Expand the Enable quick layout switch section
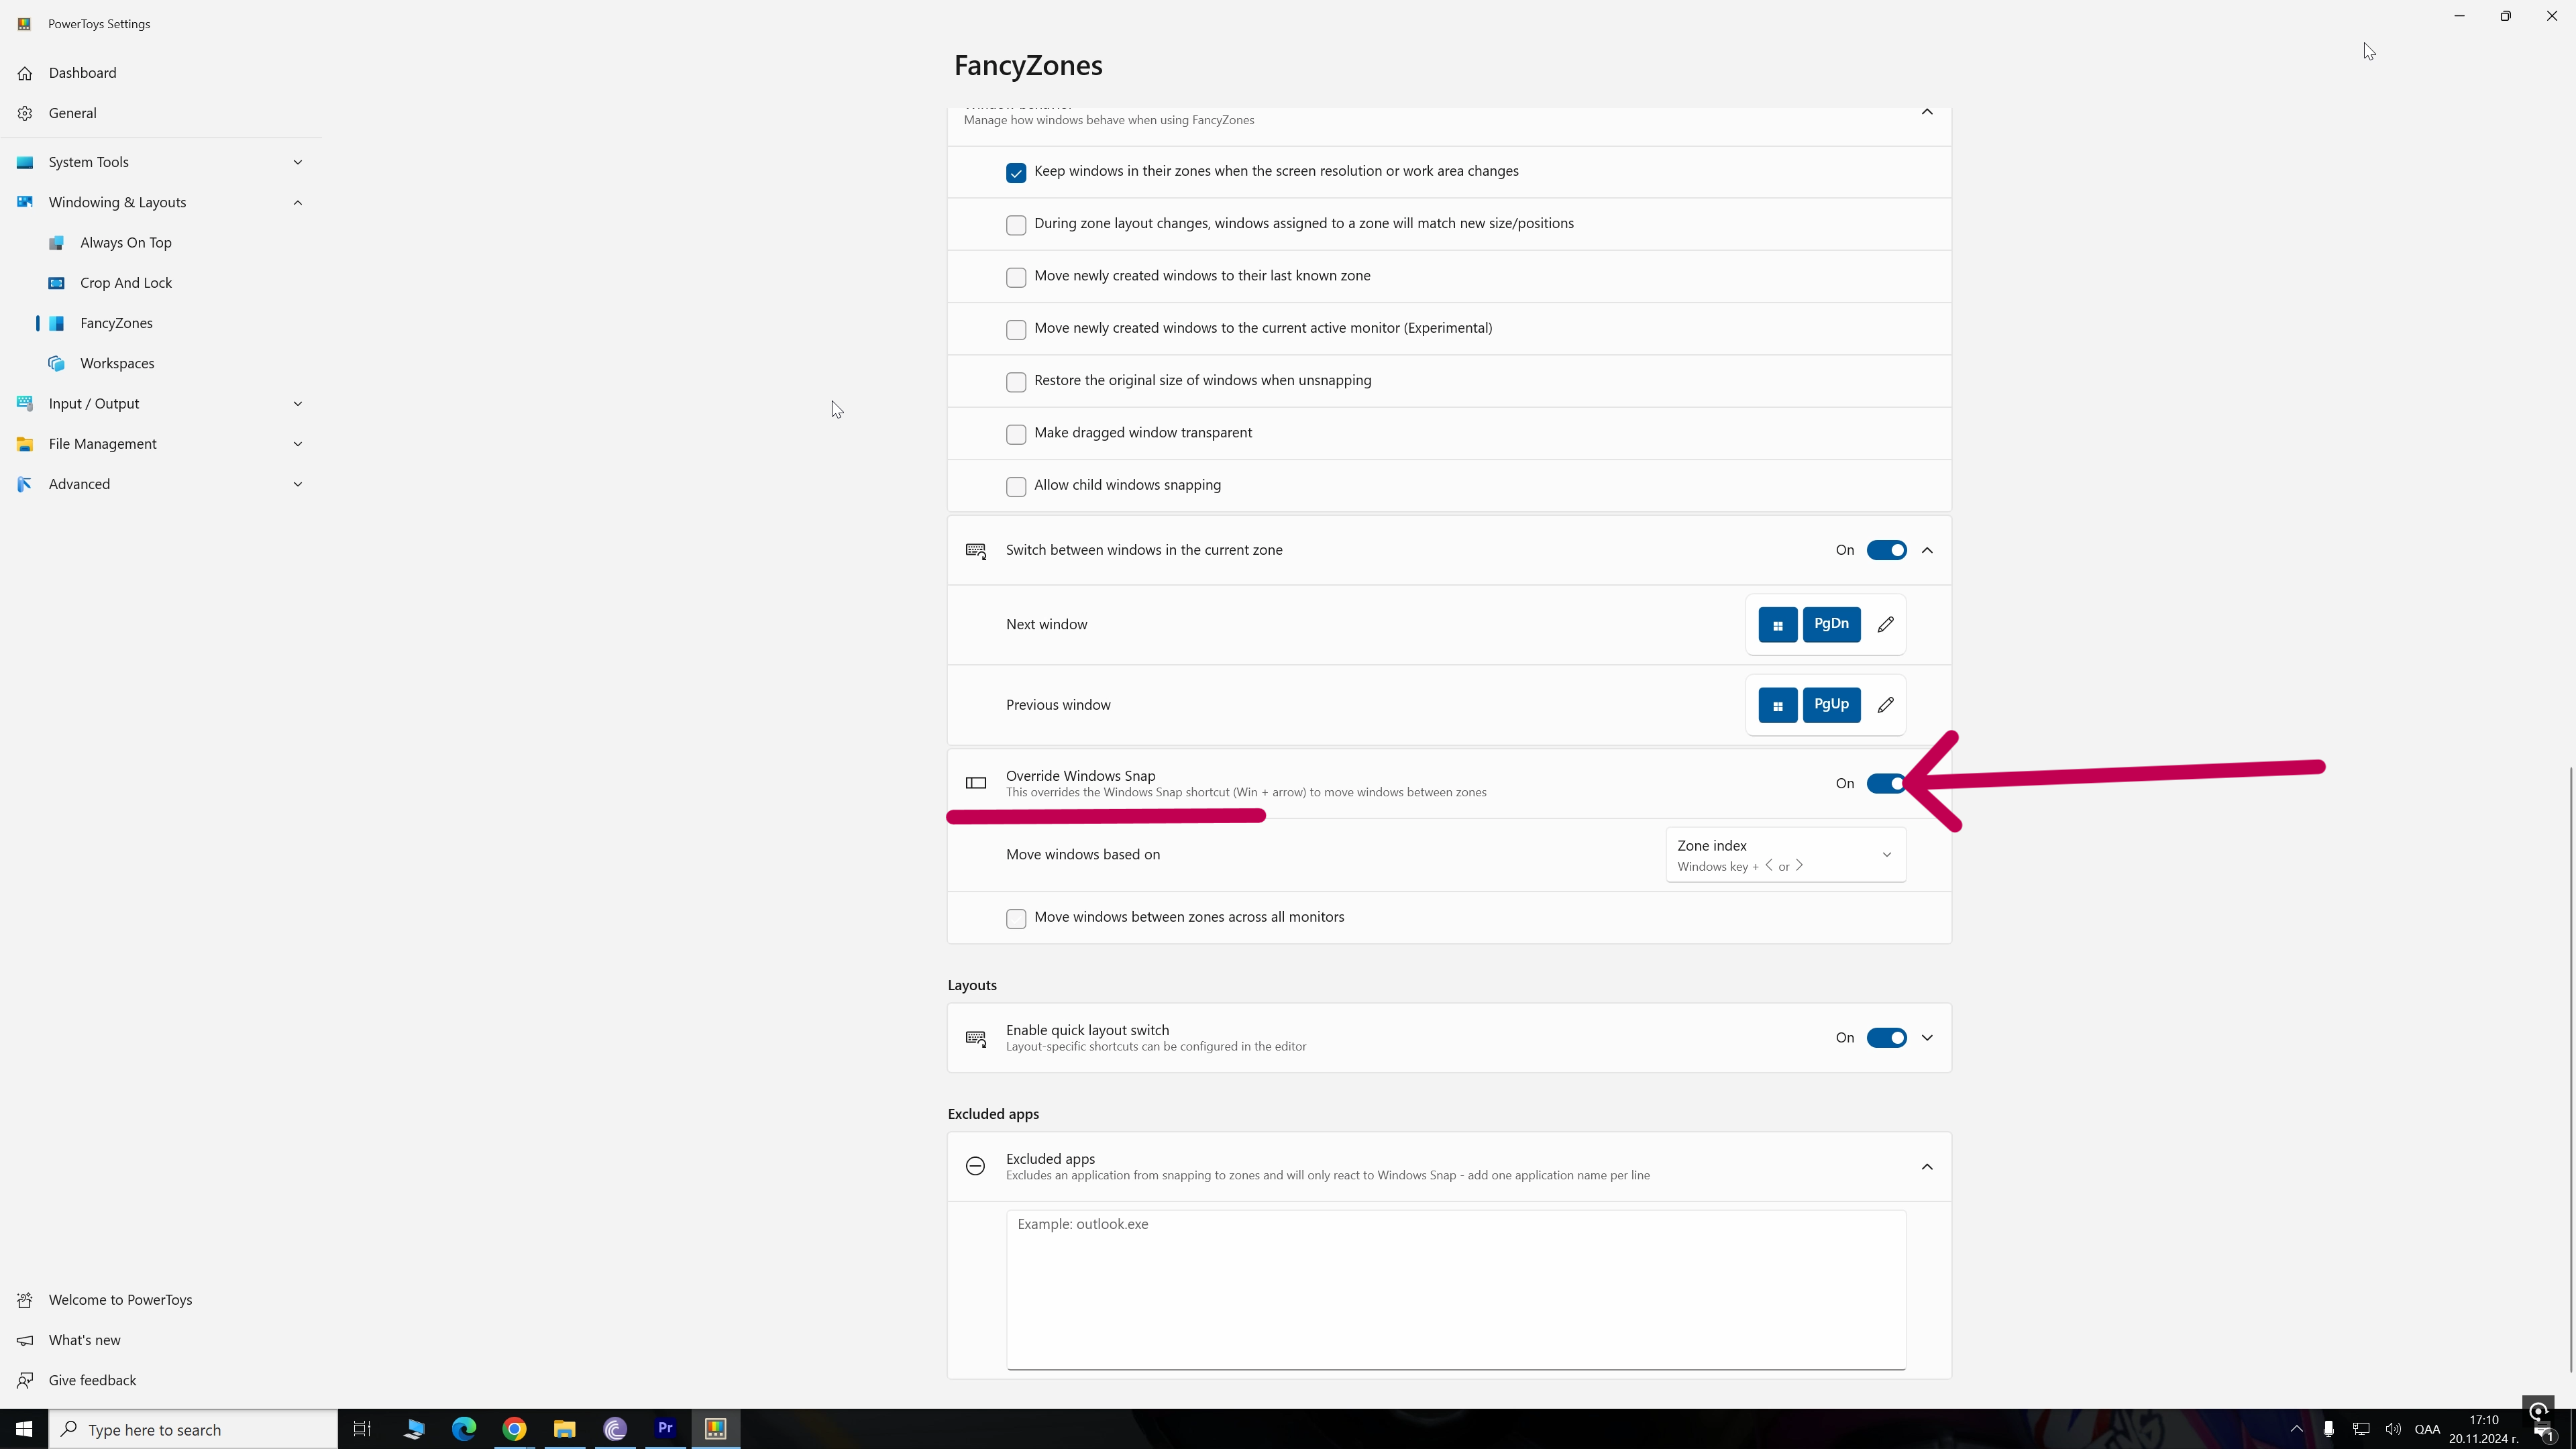Screen dimensions: 2576x1449 pos(1927,1038)
